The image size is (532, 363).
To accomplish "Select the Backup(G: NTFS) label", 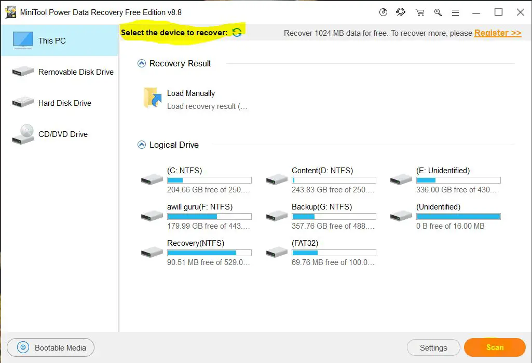I will (322, 207).
